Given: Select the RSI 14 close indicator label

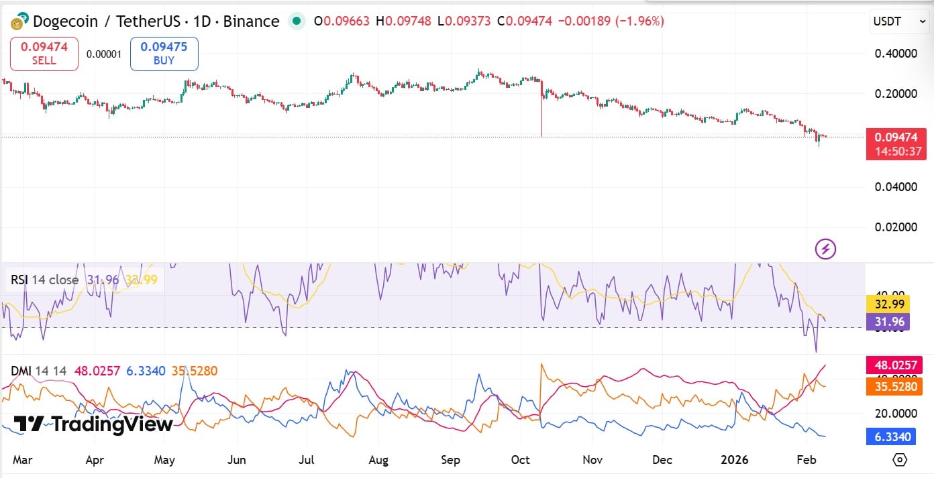Looking at the screenshot, I should [x=45, y=280].
